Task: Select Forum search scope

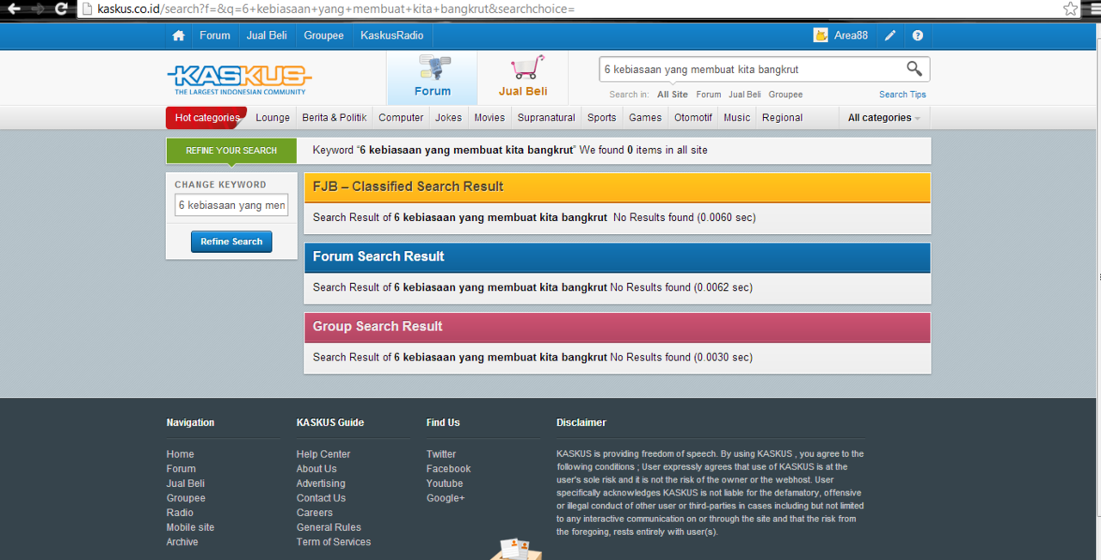Action: [x=709, y=95]
